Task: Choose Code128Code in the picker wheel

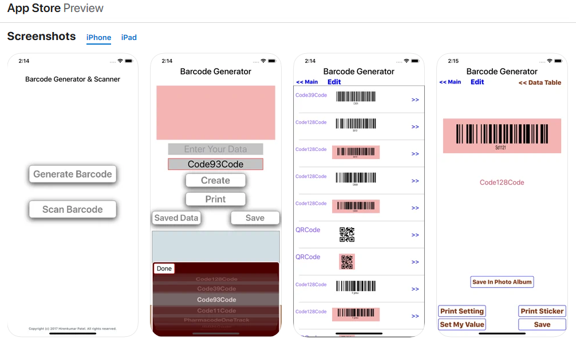Action: (x=216, y=279)
